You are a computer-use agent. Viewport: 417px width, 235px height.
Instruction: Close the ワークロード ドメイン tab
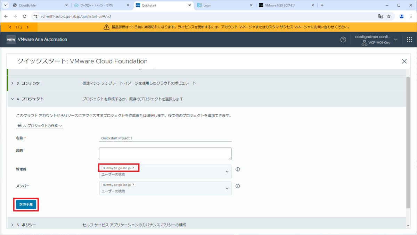click(x=128, y=5)
